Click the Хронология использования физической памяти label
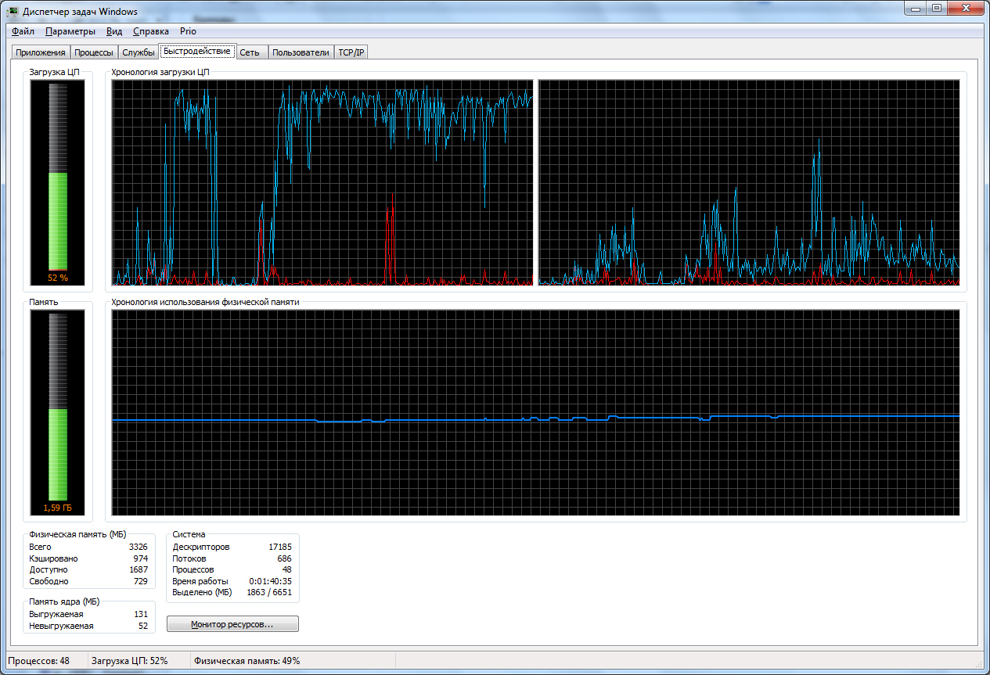The height and width of the screenshot is (675, 990). [205, 301]
